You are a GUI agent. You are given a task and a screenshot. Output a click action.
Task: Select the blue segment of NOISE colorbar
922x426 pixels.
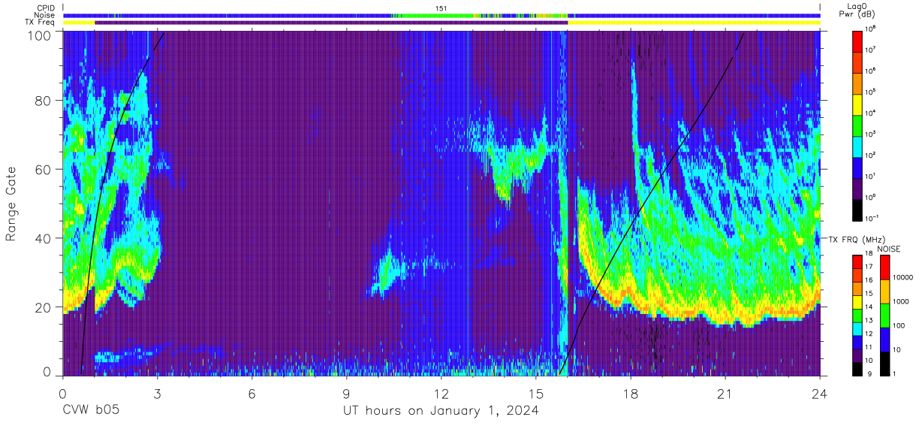pyautogui.click(x=884, y=340)
